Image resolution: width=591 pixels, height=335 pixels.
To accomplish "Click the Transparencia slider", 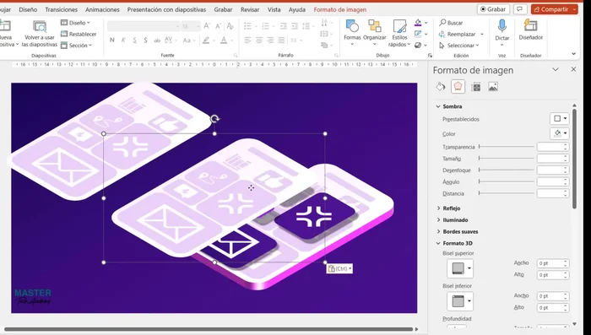I will coord(507,147).
